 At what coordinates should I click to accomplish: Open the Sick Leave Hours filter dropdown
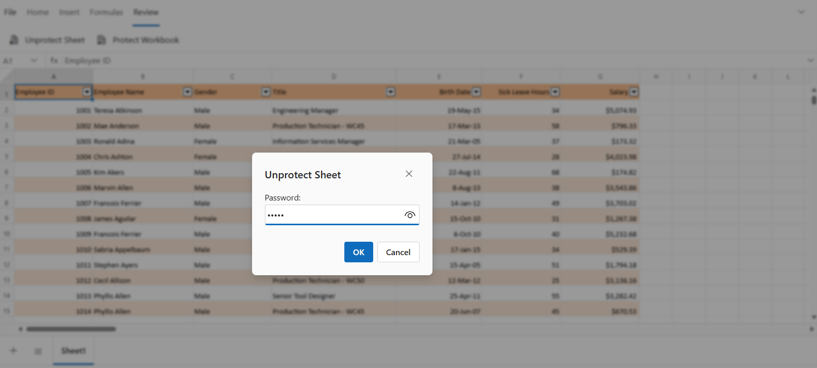click(555, 92)
